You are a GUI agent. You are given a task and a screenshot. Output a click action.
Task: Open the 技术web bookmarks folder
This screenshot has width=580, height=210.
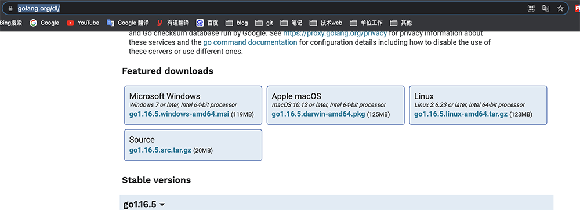click(326, 23)
